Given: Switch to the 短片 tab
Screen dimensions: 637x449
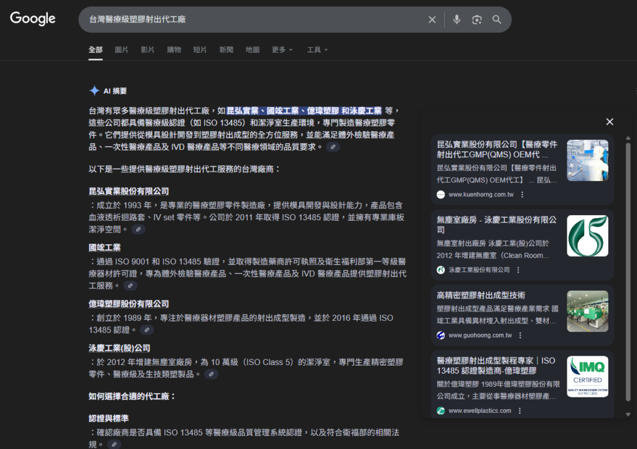Looking at the screenshot, I should tap(200, 50).
